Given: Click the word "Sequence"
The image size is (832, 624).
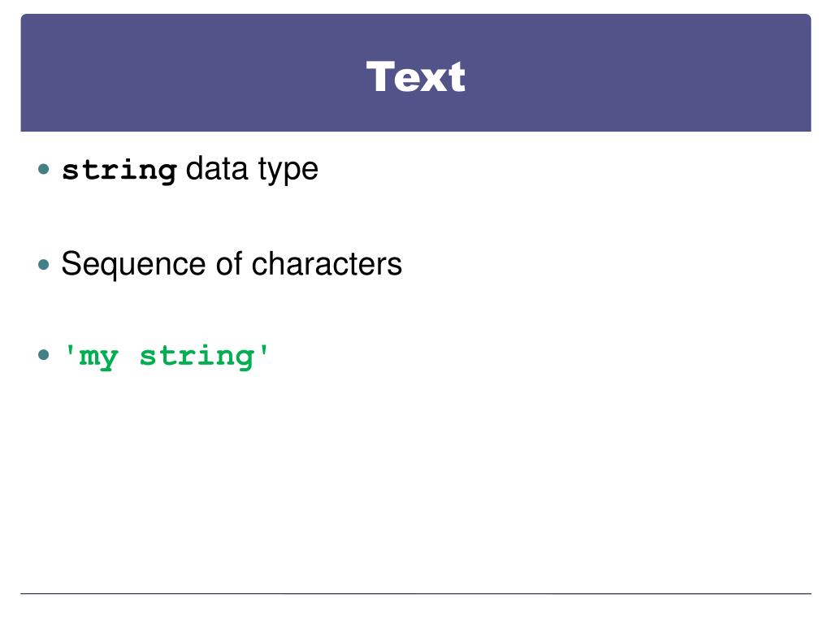Looking at the screenshot, I should (x=133, y=266).
